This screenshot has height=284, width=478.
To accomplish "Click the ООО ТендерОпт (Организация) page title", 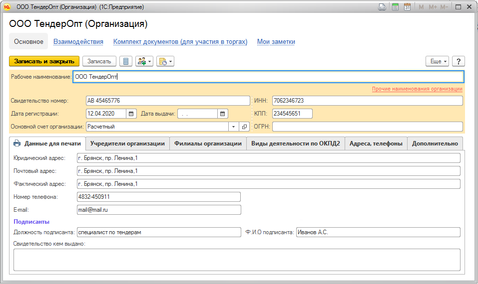I will tap(78, 24).
